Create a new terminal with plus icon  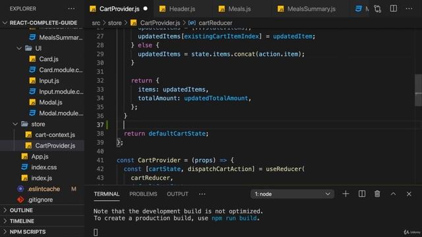coord(346,194)
